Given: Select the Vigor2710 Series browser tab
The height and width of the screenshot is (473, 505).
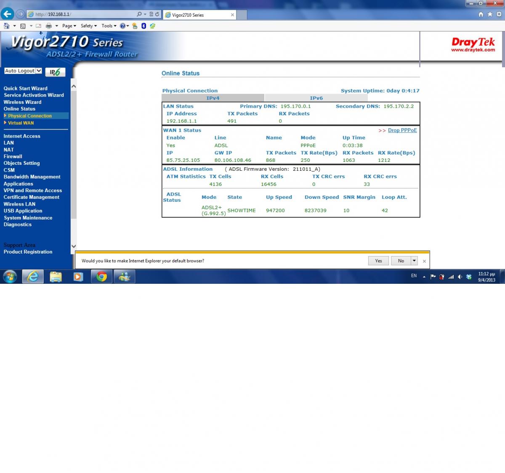Looking at the screenshot, I should click(x=199, y=15).
